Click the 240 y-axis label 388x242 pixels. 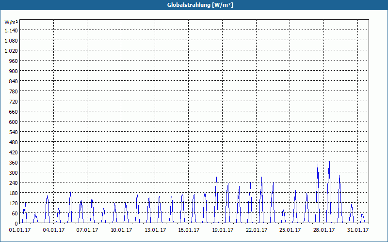pos(14,183)
